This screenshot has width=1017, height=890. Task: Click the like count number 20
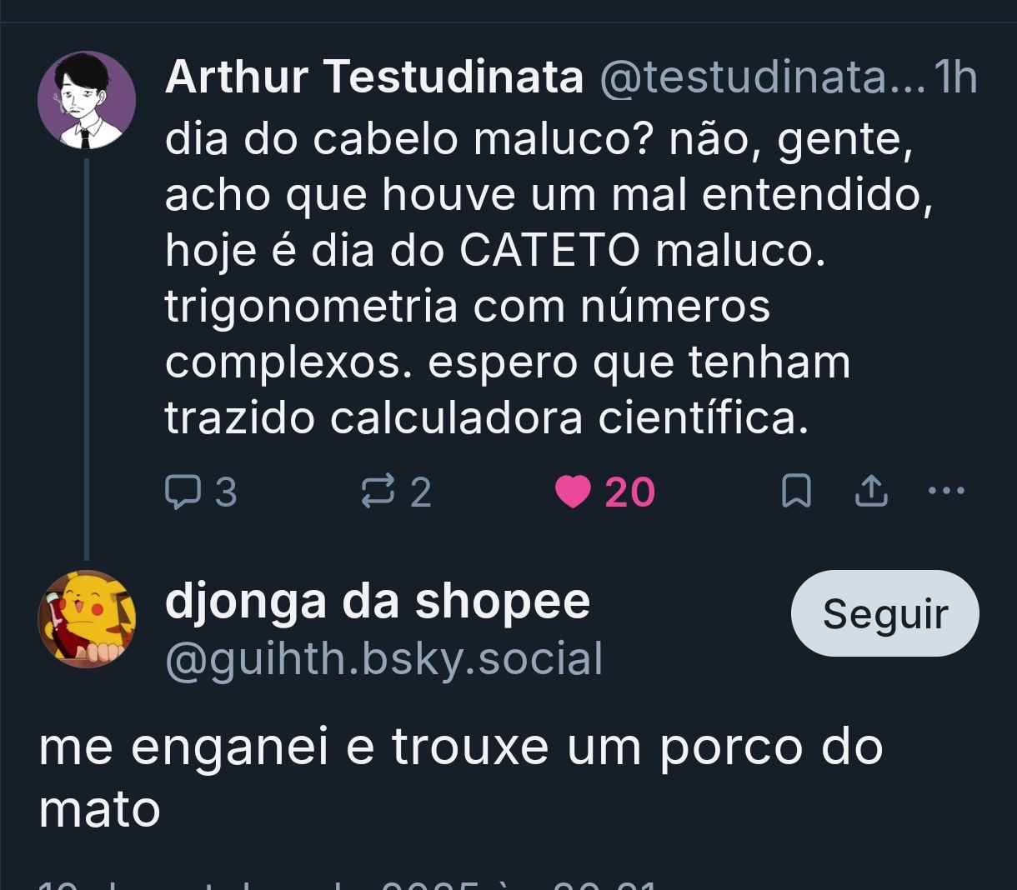click(630, 492)
